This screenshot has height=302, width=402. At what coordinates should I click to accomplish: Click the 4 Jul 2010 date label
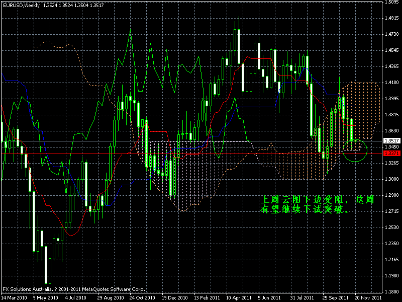[76, 298]
